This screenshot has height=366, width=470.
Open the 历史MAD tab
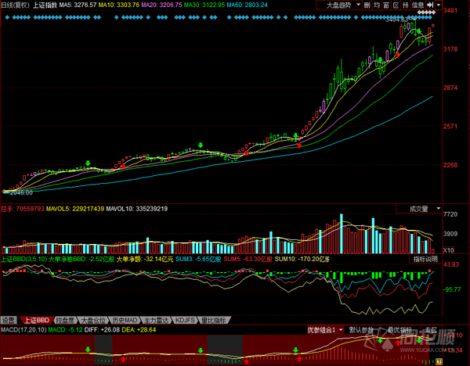click(x=125, y=320)
